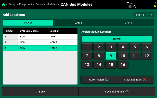Go to Modules breadcrumb level

pyautogui.click(x=51, y=4)
